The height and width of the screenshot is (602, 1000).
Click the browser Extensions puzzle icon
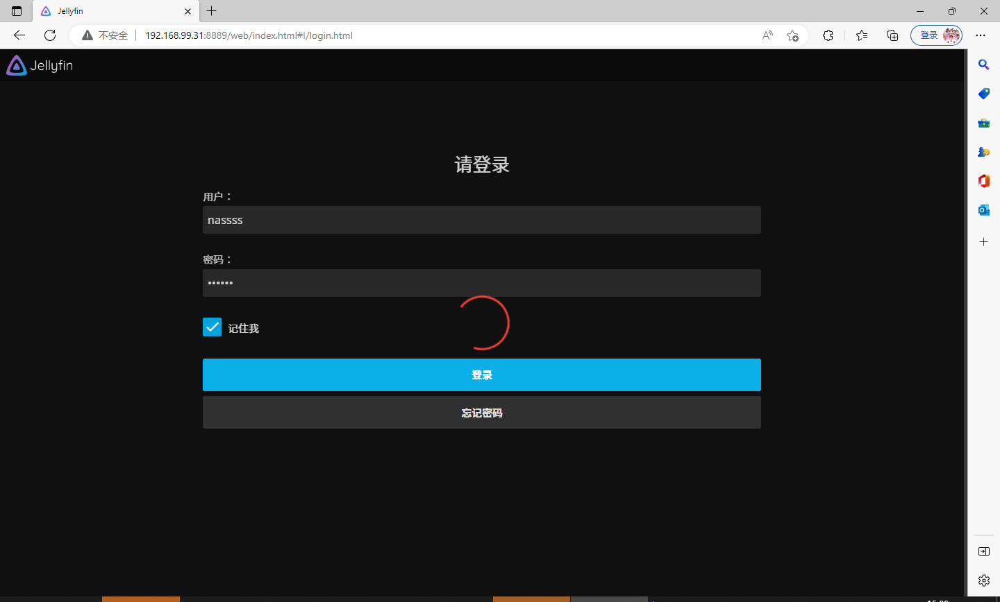click(828, 35)
